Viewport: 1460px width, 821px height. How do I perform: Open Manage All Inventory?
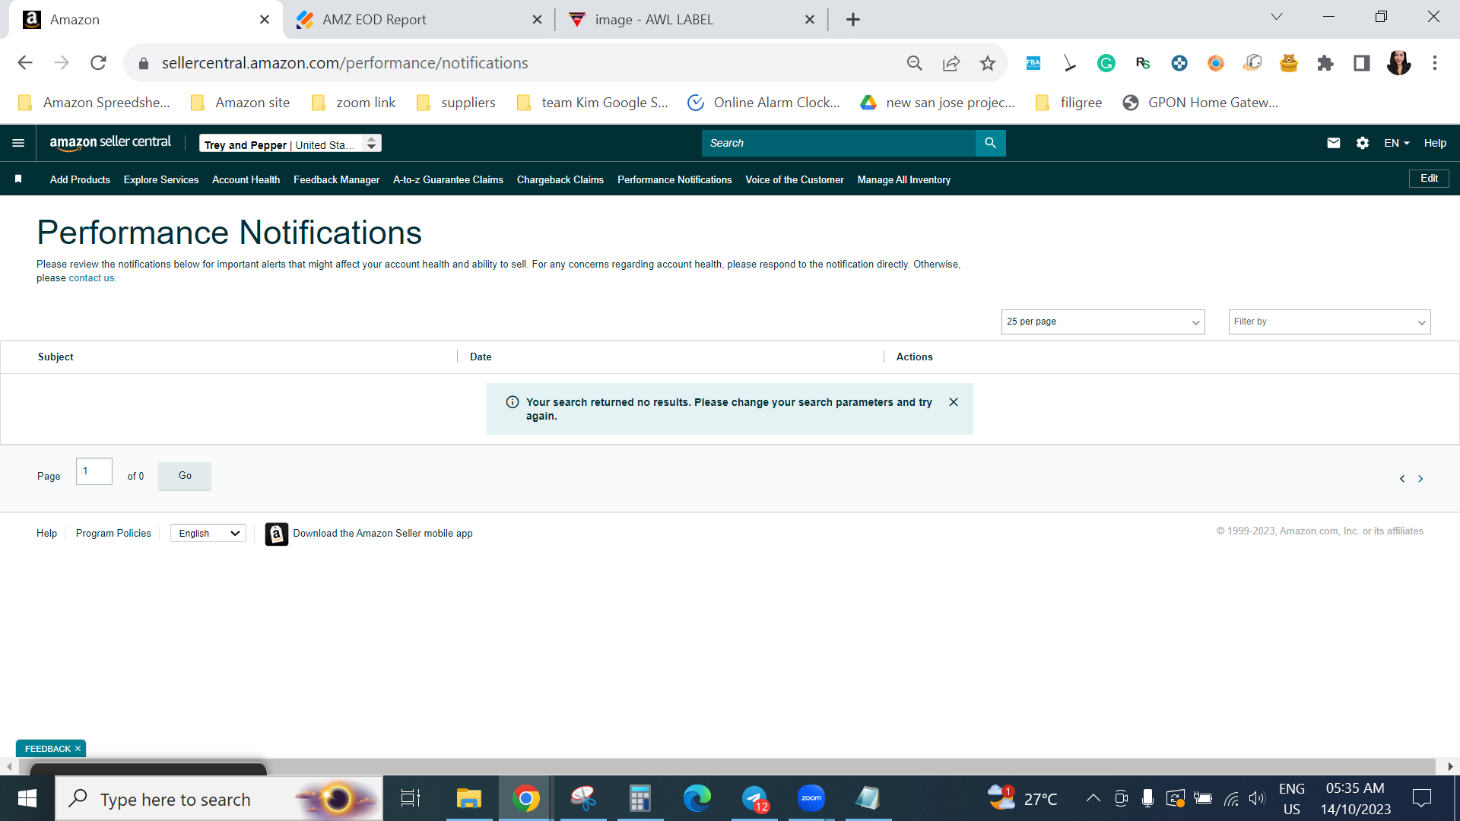coord(904,180)
